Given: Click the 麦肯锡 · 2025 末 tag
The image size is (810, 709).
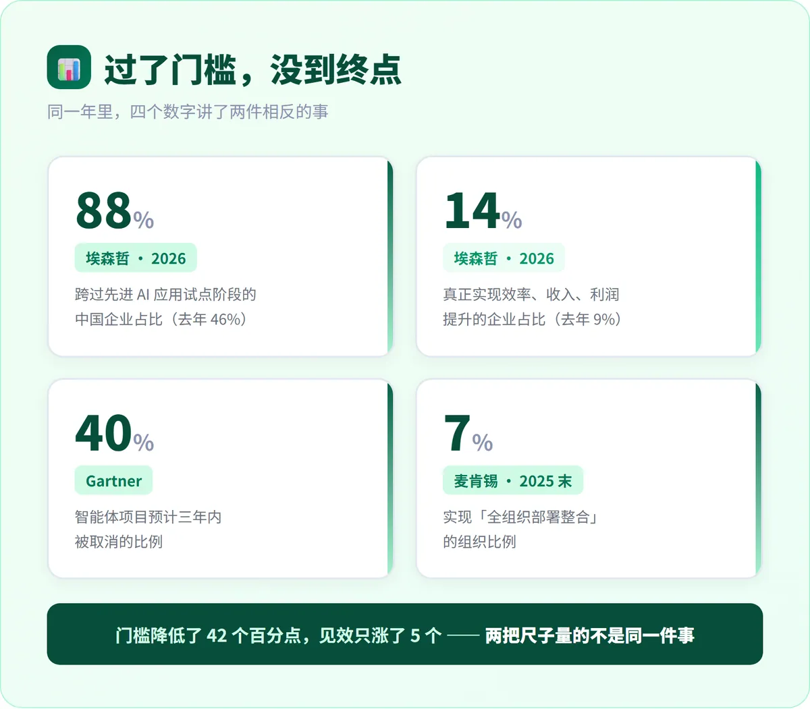Looking at the screenshot, I should [513, 481].
